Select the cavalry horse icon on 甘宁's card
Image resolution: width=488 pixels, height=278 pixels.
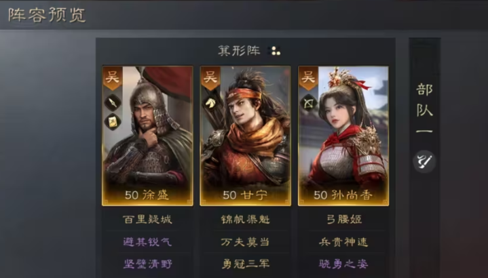210,102
